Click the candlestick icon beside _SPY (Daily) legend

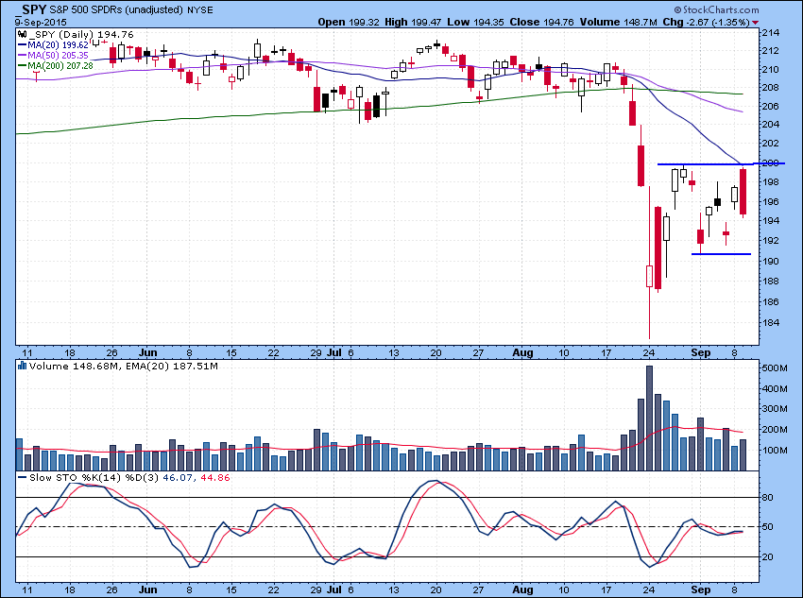[x=22, y=35]
